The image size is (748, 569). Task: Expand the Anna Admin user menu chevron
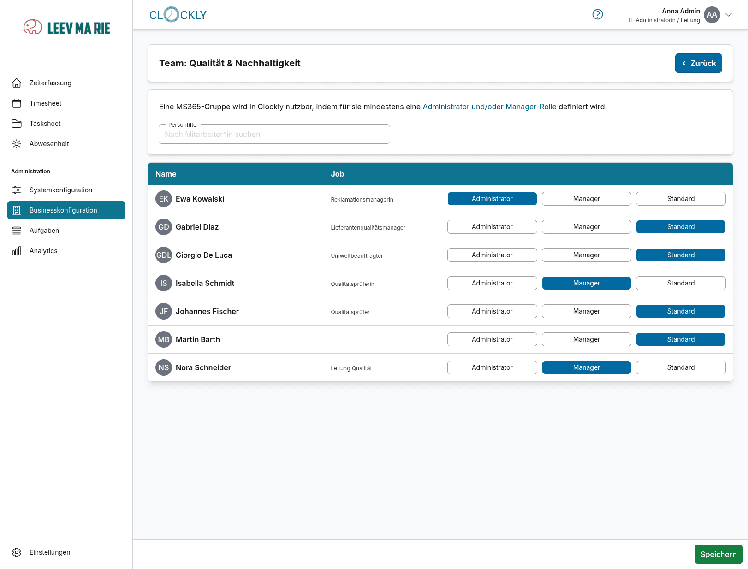click(x=729, y=15)
